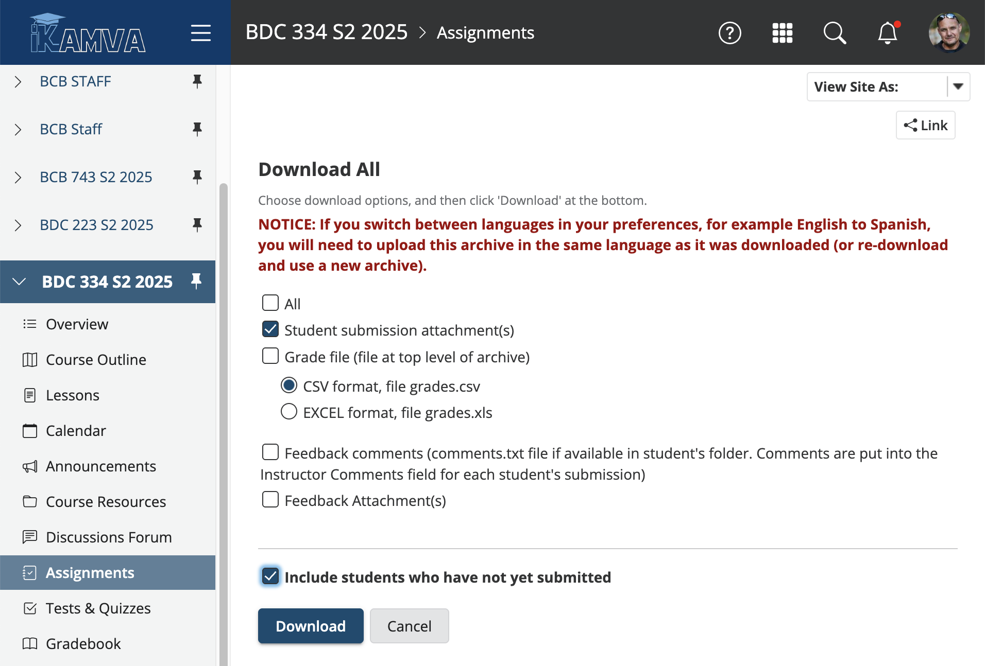985x666 pixels.
Task: Open the notifications bell
Action: coord(887,33)
